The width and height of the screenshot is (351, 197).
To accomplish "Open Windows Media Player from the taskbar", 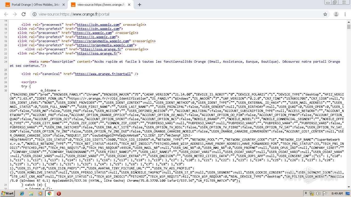I will point(40,193).
